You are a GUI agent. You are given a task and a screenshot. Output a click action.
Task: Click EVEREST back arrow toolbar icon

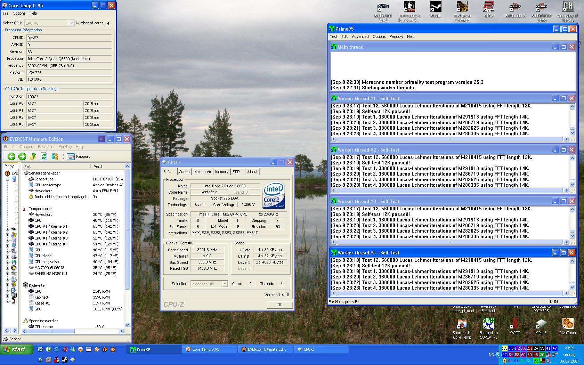pos(11,156)
